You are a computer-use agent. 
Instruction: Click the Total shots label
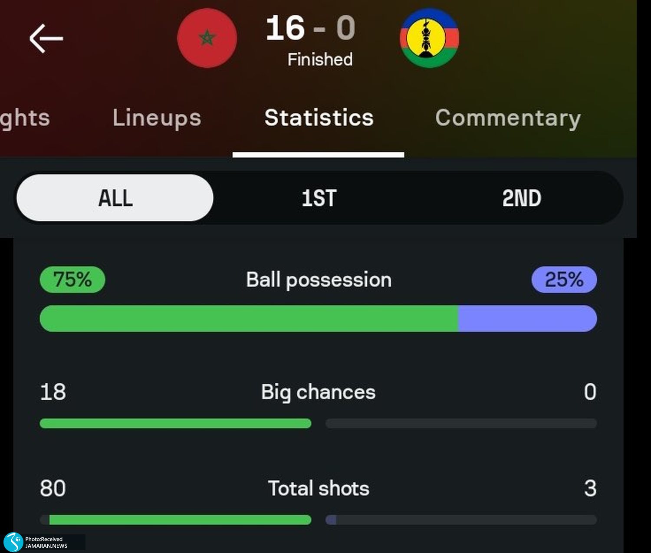(x=319, y=488)
